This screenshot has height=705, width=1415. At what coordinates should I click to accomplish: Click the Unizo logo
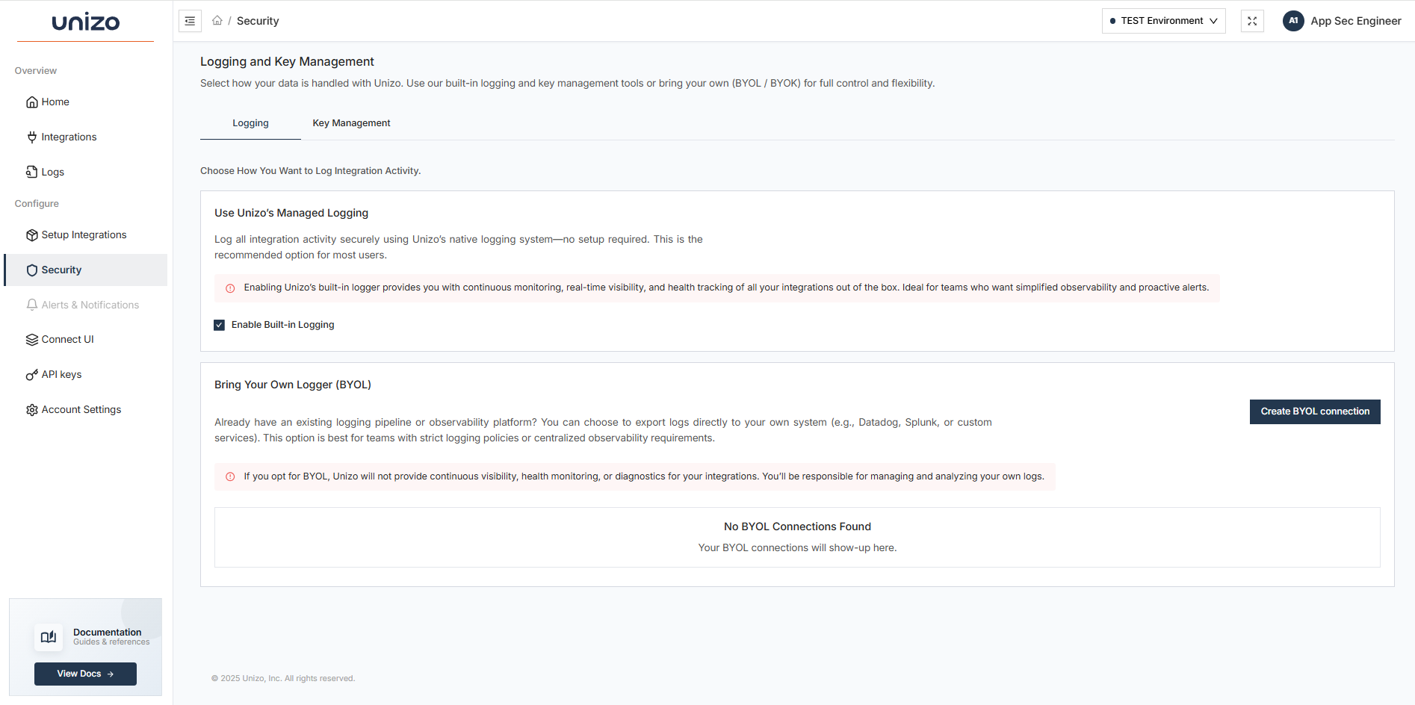[86, 22]
